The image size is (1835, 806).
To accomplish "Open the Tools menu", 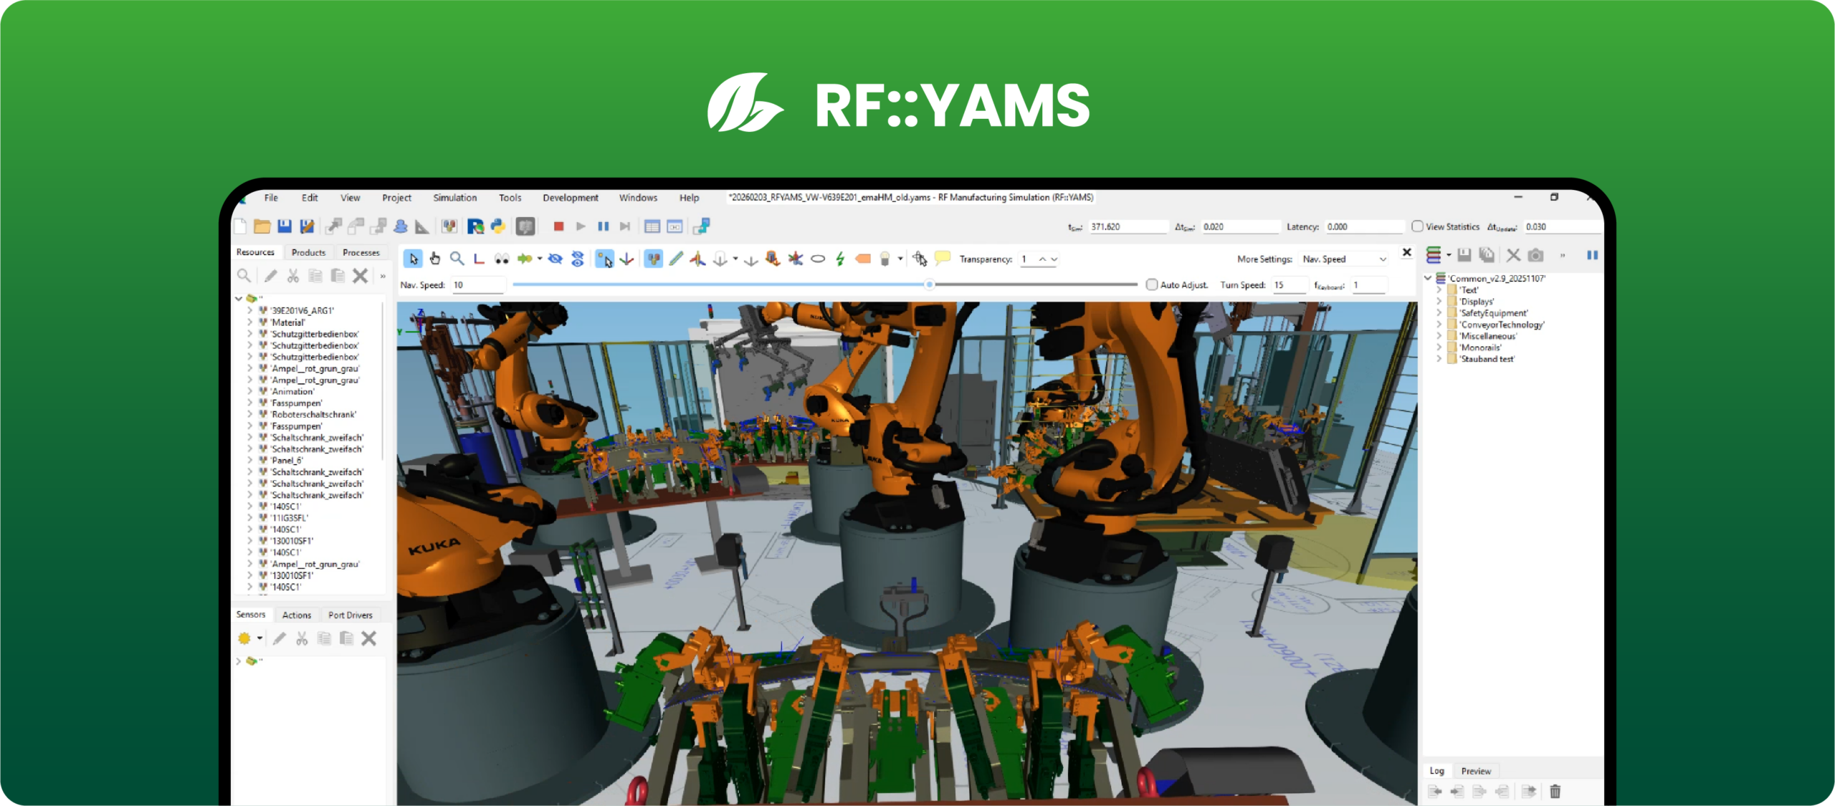I will 510,198.
